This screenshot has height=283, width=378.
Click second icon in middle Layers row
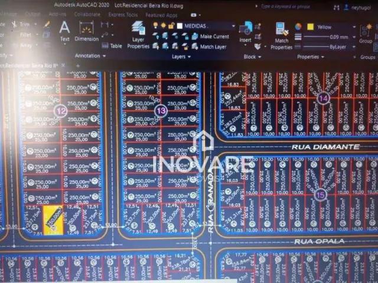pyautogui.click(x=165, y=37)
